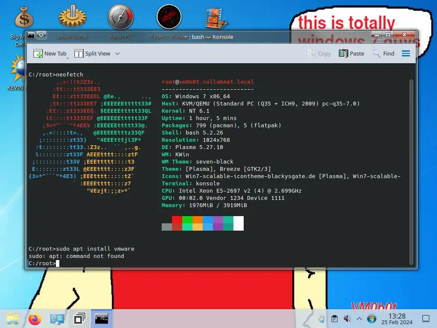This screenshot has height=328, width=437.
Task: Select the Papers, Please desktop icon
Action: point(169,17)
